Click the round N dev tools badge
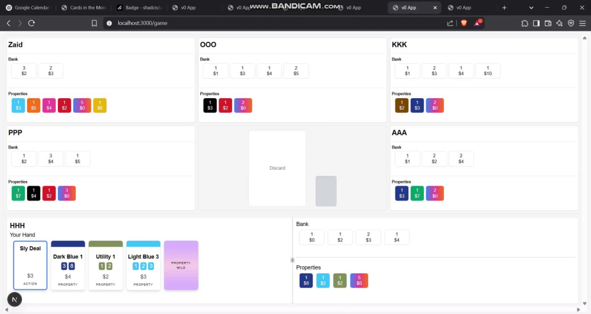The image size is (591, 314). click(14, 300)
